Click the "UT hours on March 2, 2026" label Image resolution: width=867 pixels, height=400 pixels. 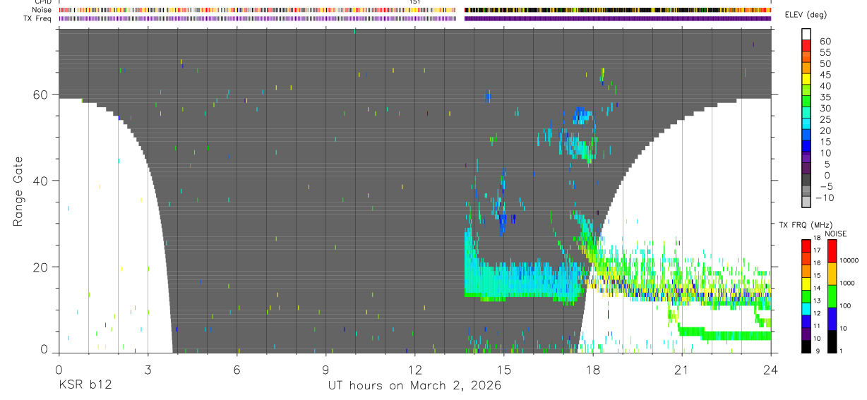[414, 386]
